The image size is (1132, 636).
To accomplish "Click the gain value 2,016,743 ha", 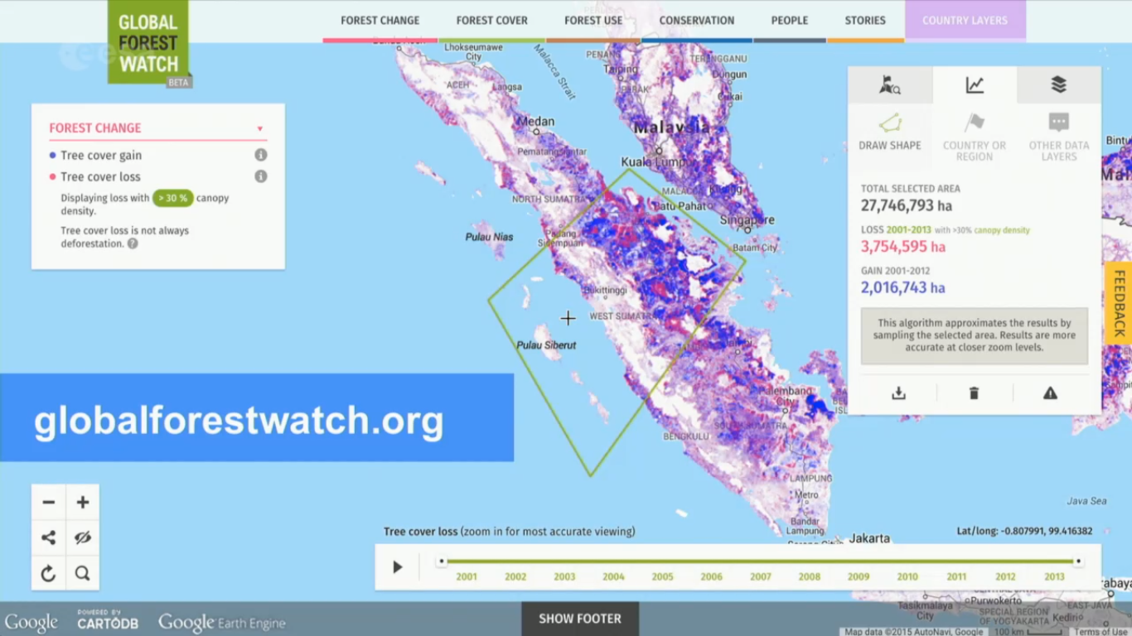I will click(903, 288).
